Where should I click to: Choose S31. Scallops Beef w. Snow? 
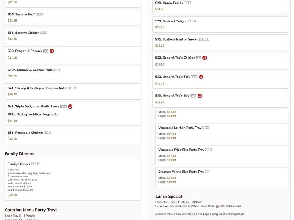[220, 43]
